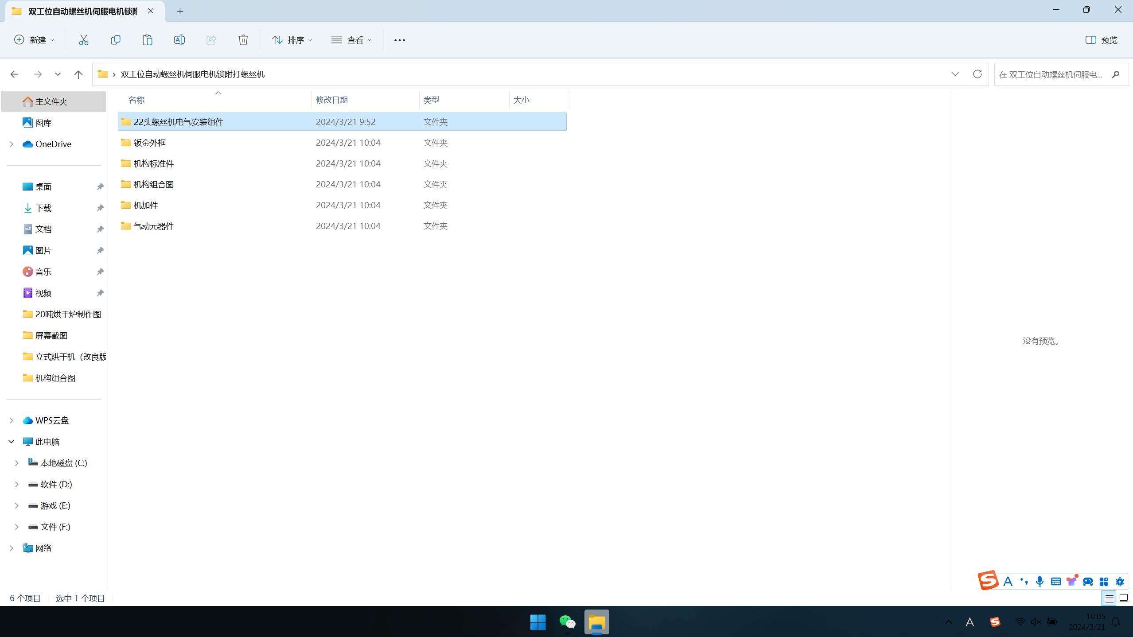Open the 排序 sort dropdown

[292, 40]
